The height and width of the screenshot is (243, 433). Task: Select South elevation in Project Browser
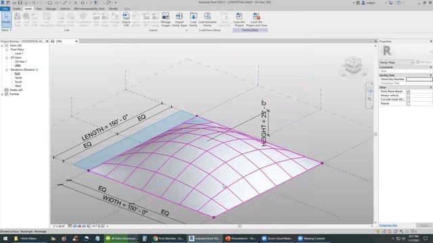click(x=18, y=82)
